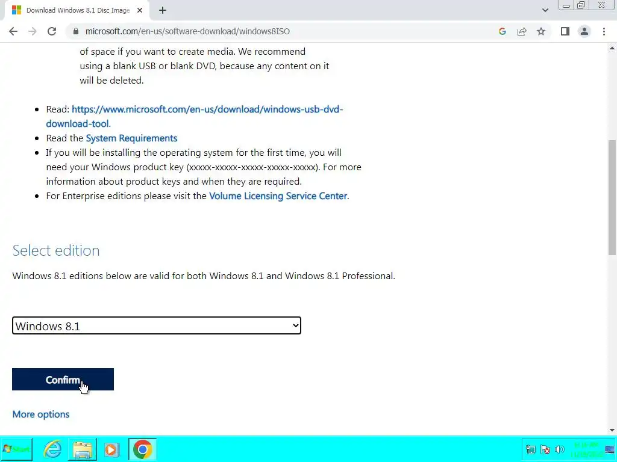Click the address bar URL
Image resolution: width=617 pixels, height=462 pixels.
coord(187,31)
